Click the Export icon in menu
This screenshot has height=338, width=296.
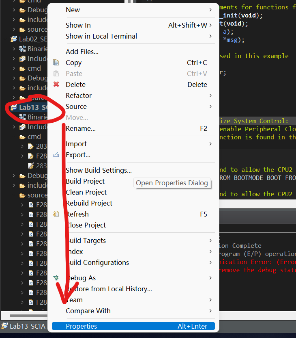pyautogui.click(x=56, y=155)
